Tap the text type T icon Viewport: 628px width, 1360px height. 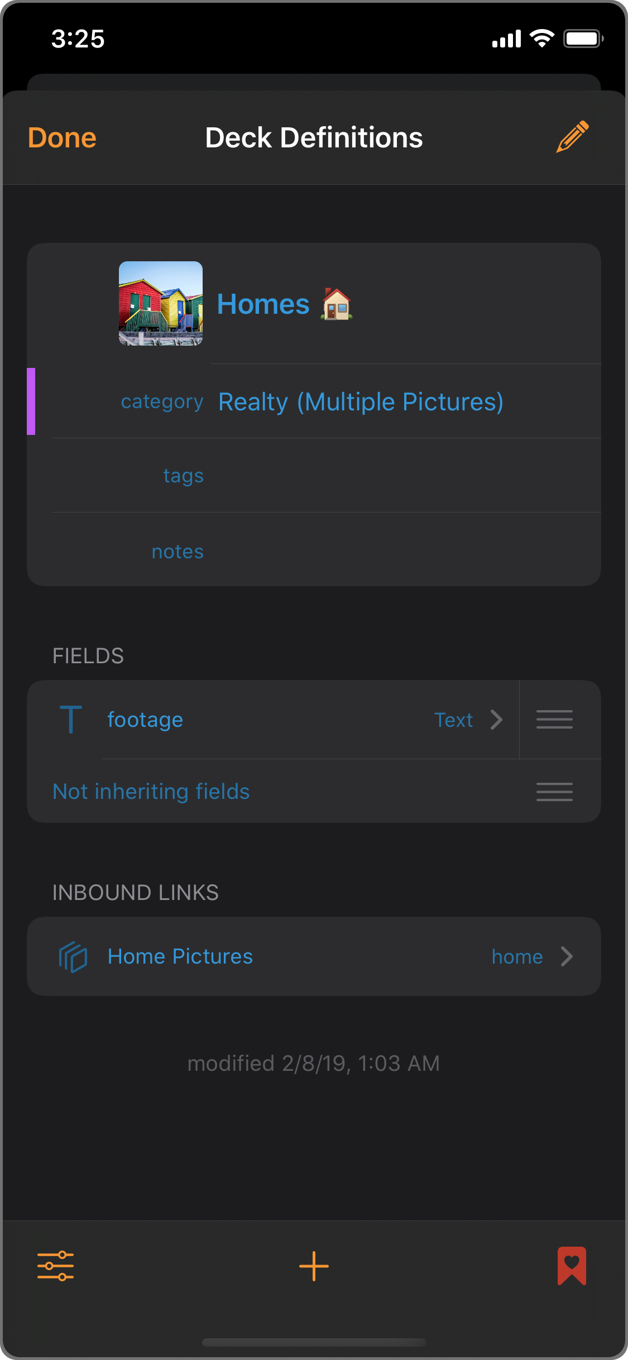tap(71, 719)
